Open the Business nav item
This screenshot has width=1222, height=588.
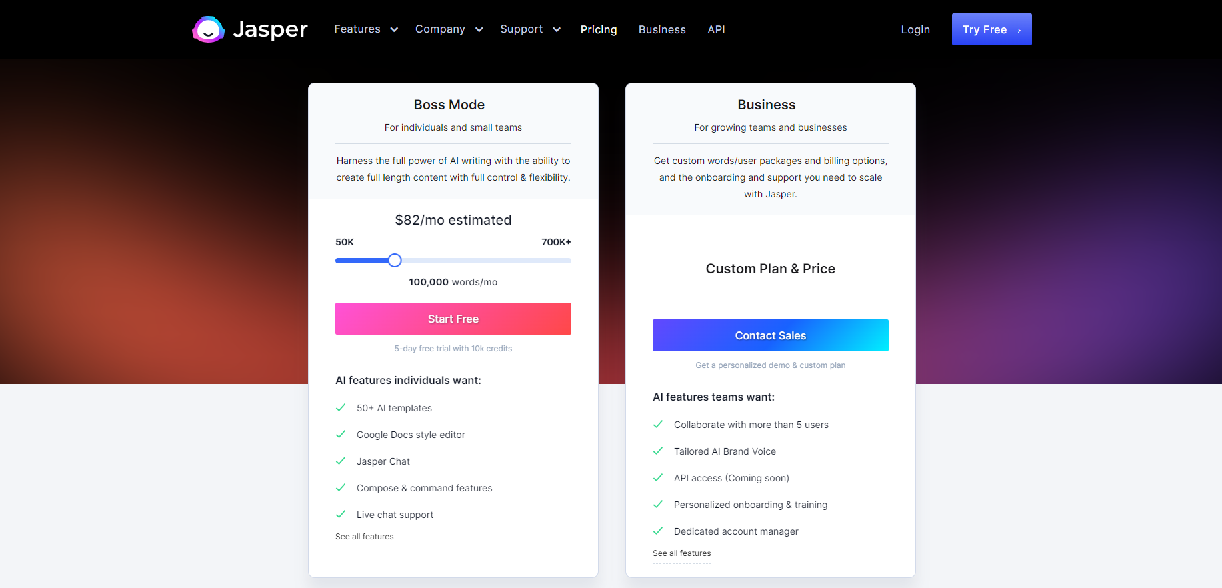[x=662, y=29]
